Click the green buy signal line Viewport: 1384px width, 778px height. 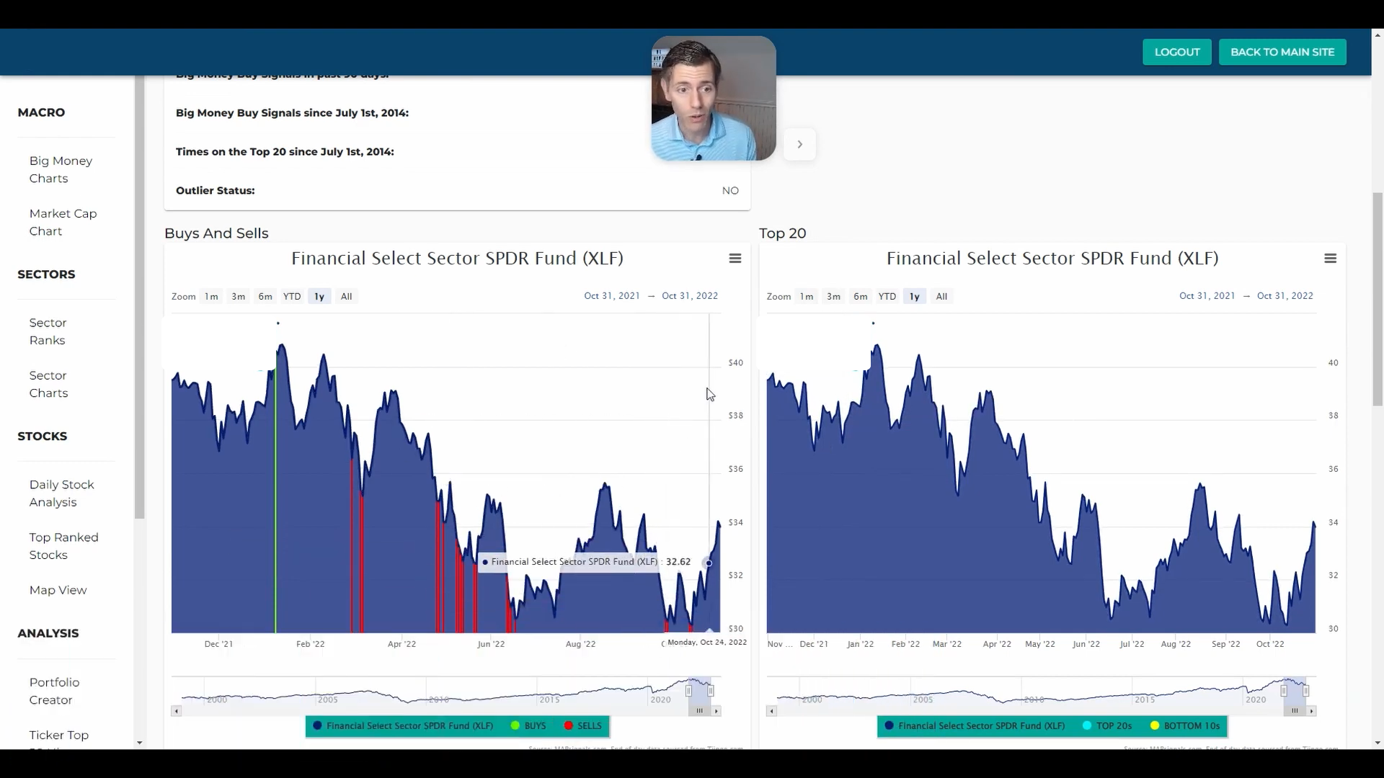[275, 501]
